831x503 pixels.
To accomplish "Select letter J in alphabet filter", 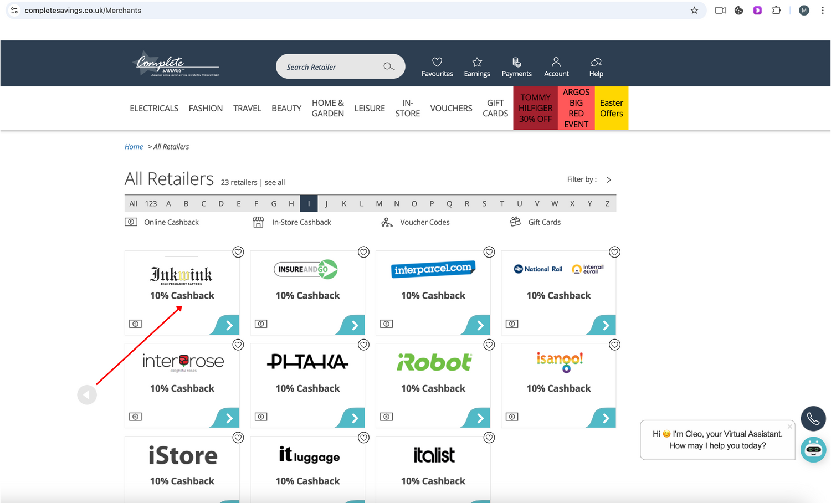I will point(326,203).
